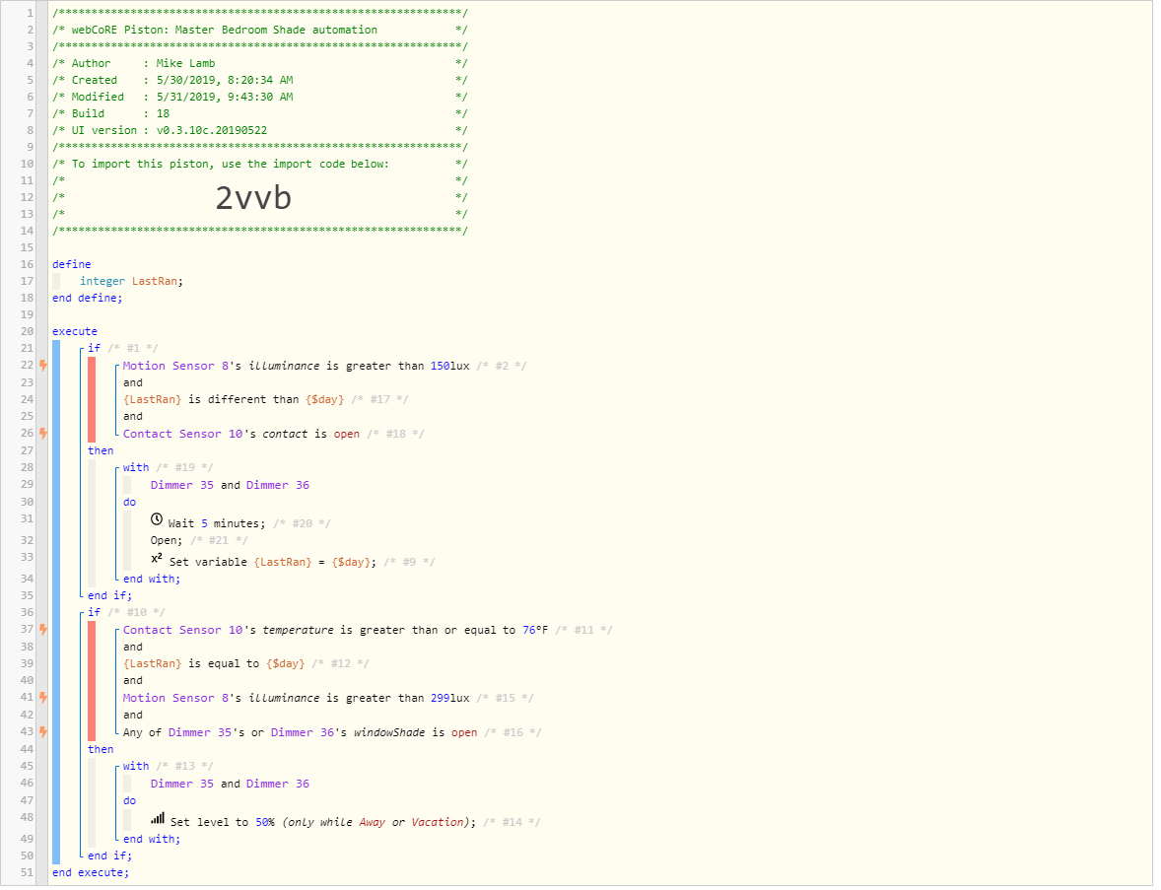Select condition LastRan is equal to $day
The image size is (1161, 890).
point(214,665)
